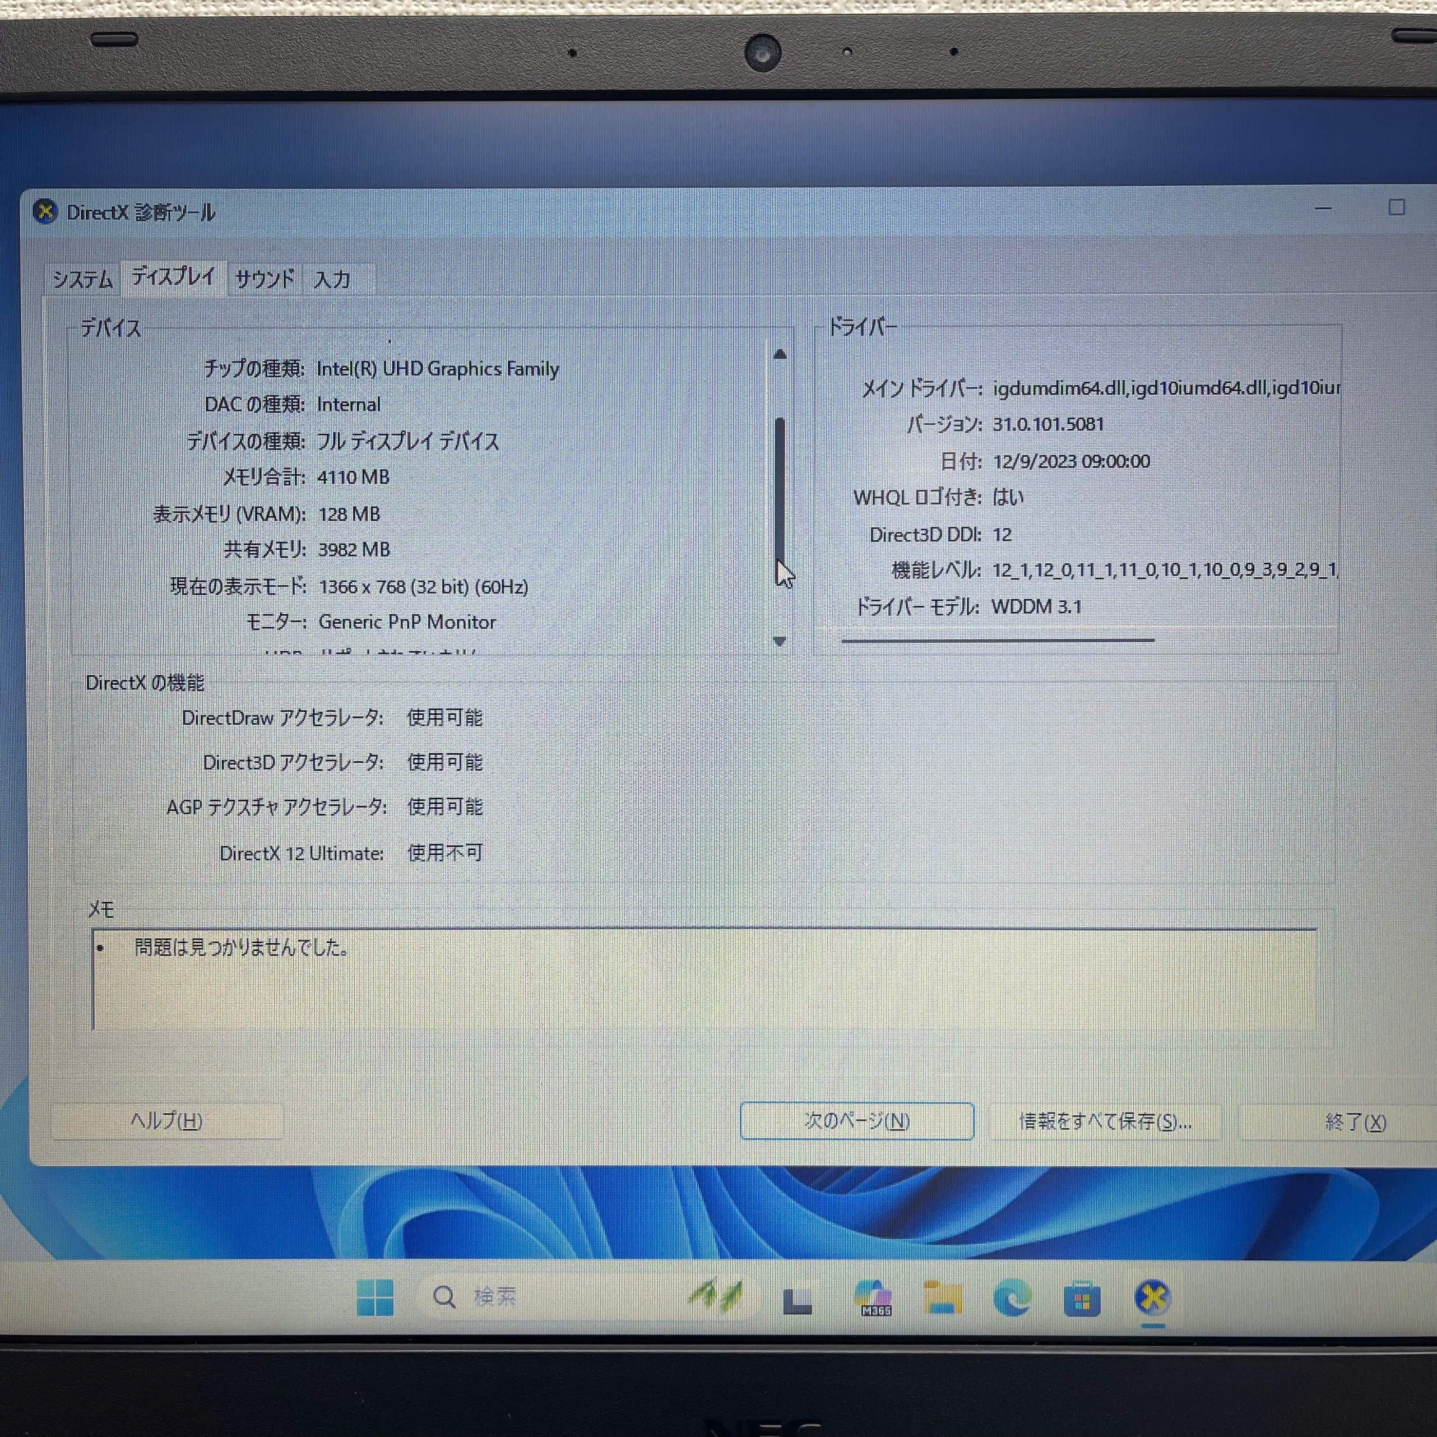Launch Microsoft Edge from taskbar
Viewport: 1437px width, 1437px height.
1012,1298
